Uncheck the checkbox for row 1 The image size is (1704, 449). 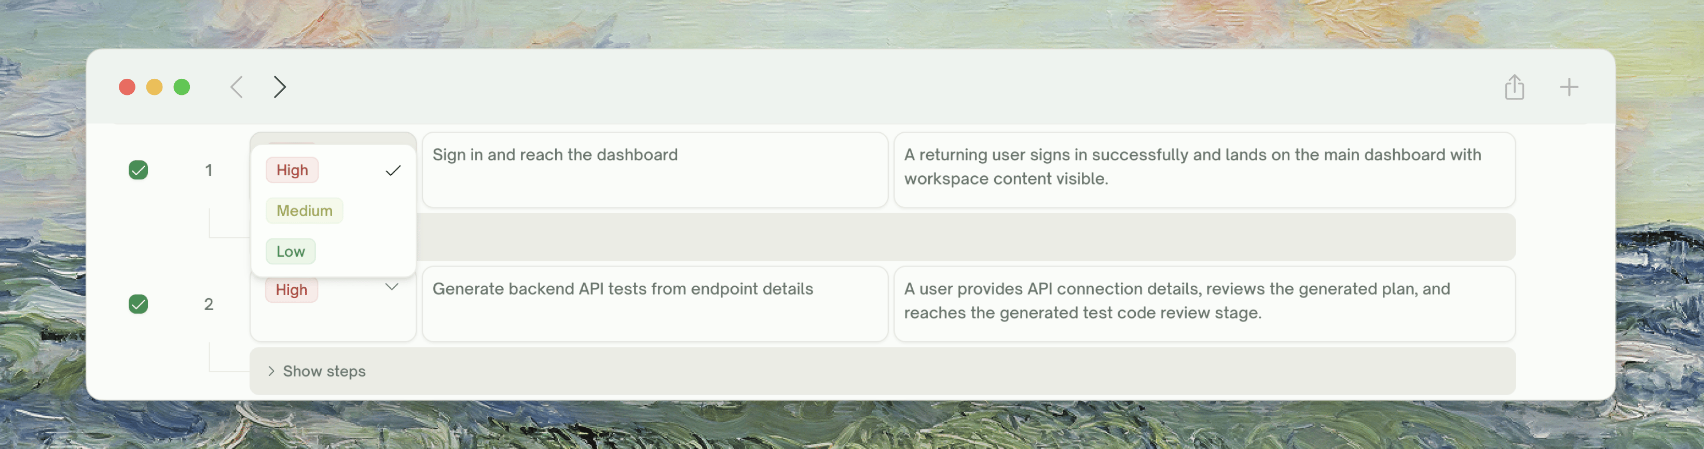[x=138, y=170]
